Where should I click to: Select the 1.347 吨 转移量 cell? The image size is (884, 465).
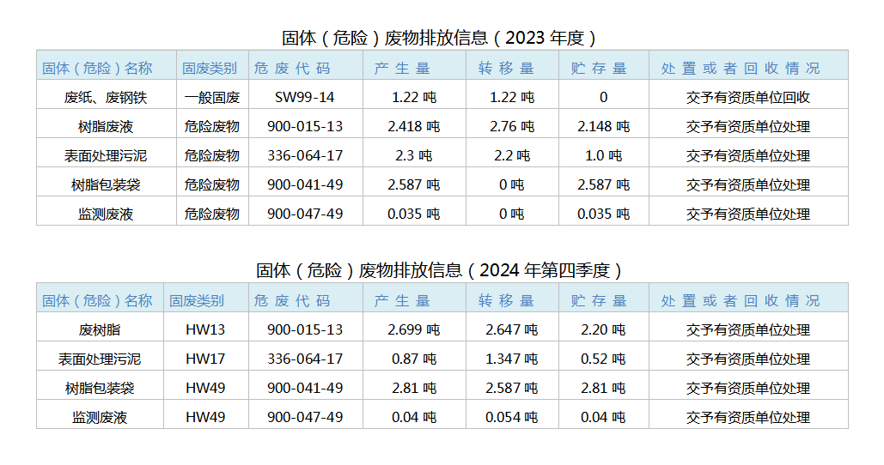pyautogui.click(x=511, y=359)
